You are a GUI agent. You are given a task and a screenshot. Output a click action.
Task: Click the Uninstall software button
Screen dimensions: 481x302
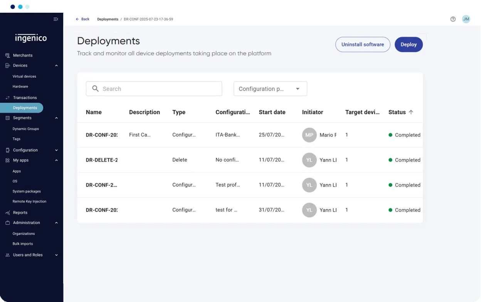pos(362,45)
